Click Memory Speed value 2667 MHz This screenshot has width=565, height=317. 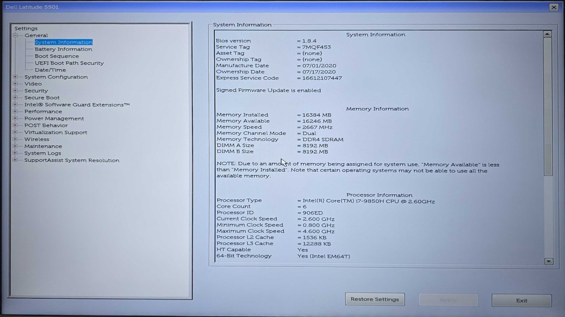pos(317,127)
